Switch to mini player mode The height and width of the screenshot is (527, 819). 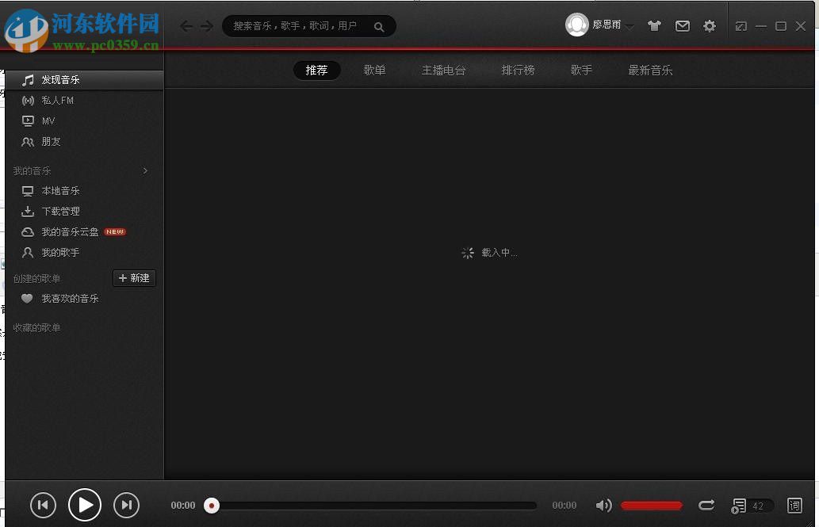coord(741,25)
